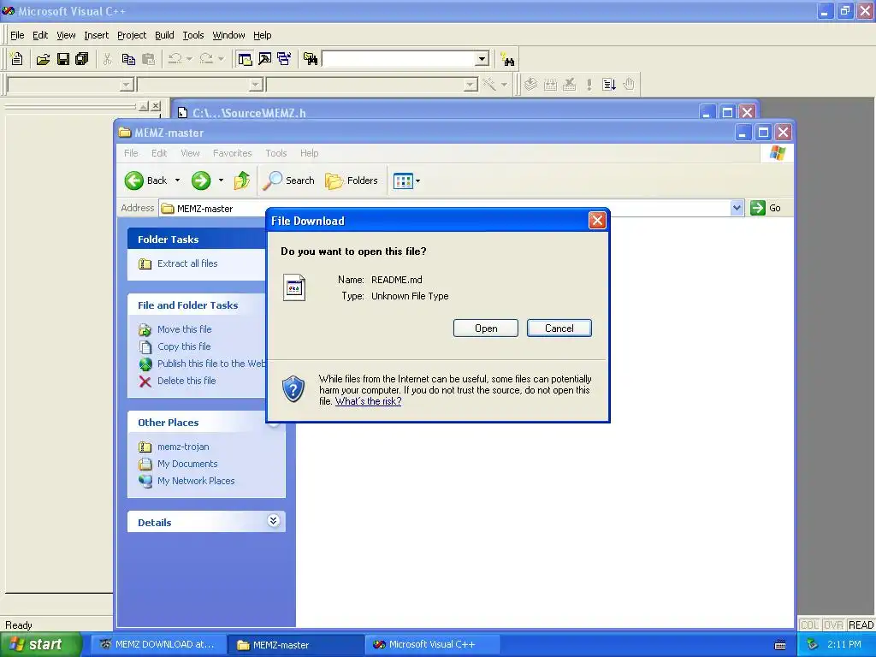The image size is (876, 657).
Task: Open the Build menu
Action: click(x=164, y=35)
